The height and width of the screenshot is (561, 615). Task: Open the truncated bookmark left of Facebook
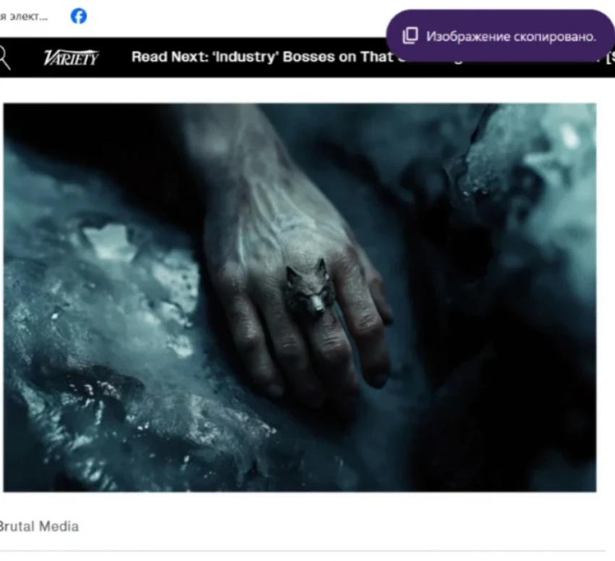(25, 17)
